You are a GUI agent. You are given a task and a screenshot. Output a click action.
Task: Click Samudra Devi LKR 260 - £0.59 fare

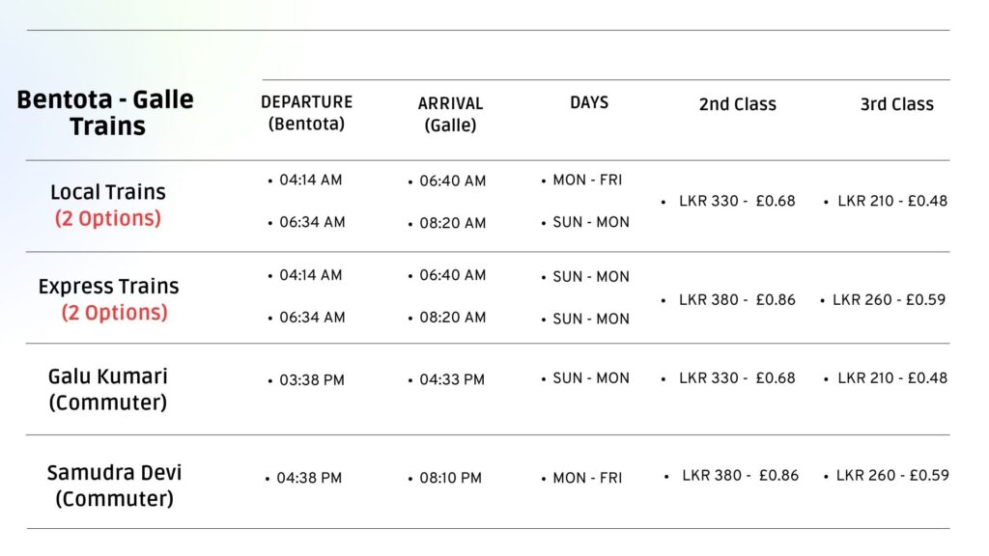[891, 475]
